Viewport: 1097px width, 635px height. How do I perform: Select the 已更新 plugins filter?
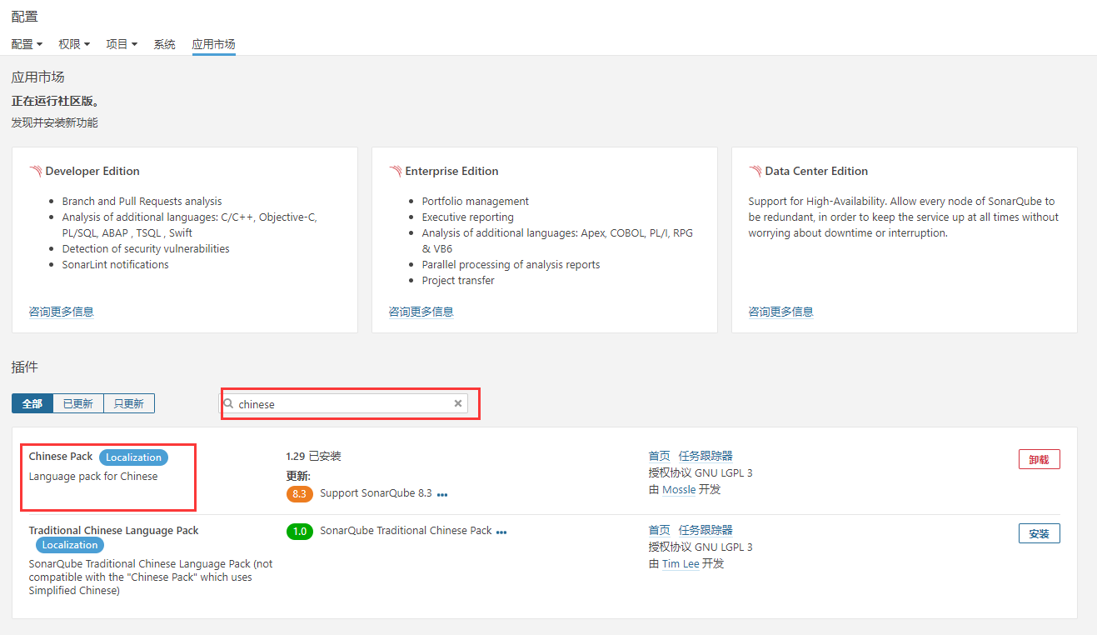coord(78,403)
